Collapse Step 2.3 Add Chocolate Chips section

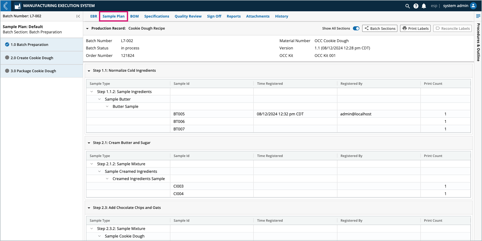(89, 208)
